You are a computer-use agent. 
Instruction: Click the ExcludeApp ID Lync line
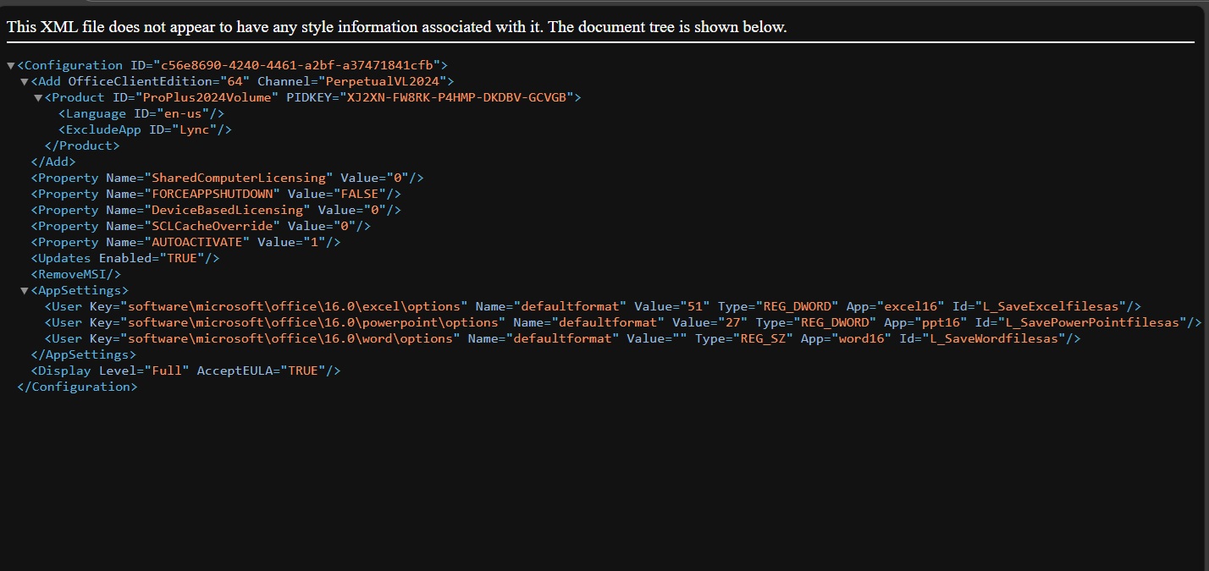(x=145, y=129)
